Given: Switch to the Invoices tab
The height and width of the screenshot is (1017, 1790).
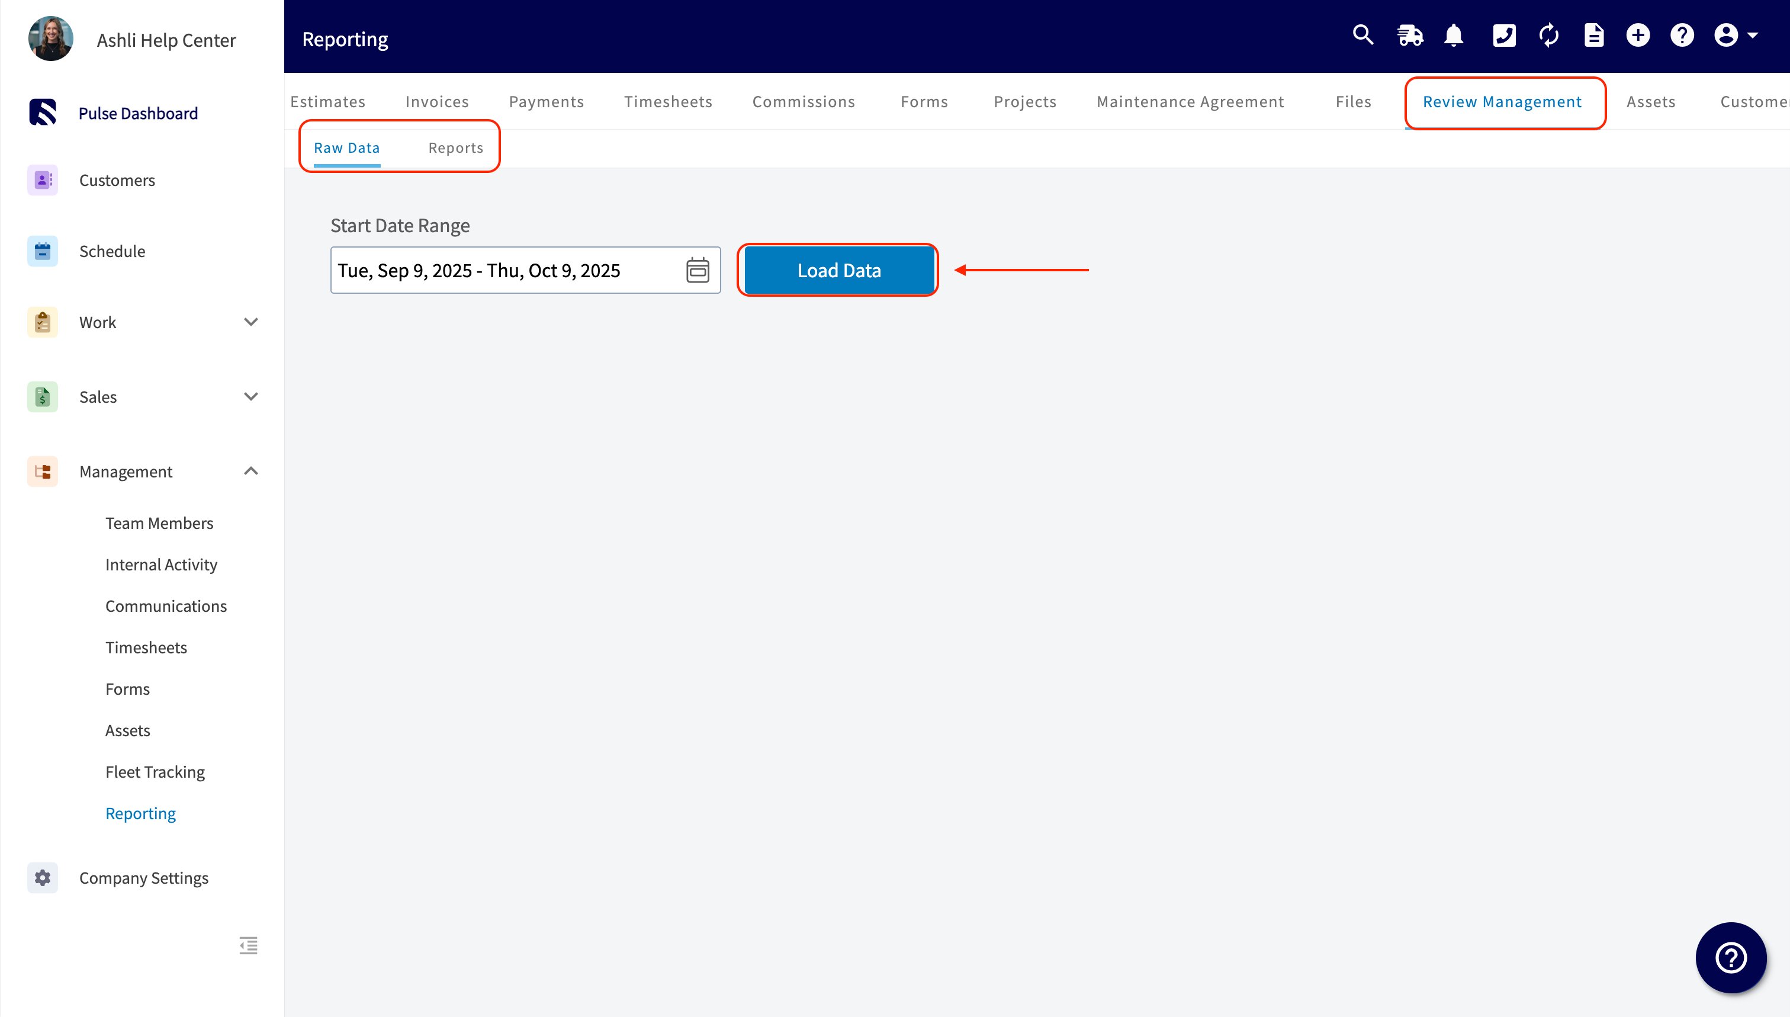Looking at the screenshot, I should click(437, 102).
